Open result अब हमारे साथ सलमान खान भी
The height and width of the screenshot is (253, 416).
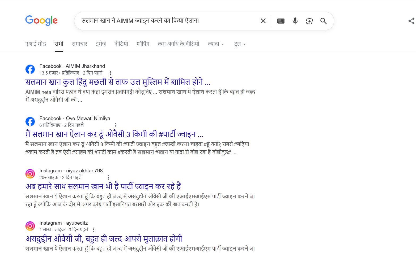tap(103, 186)
